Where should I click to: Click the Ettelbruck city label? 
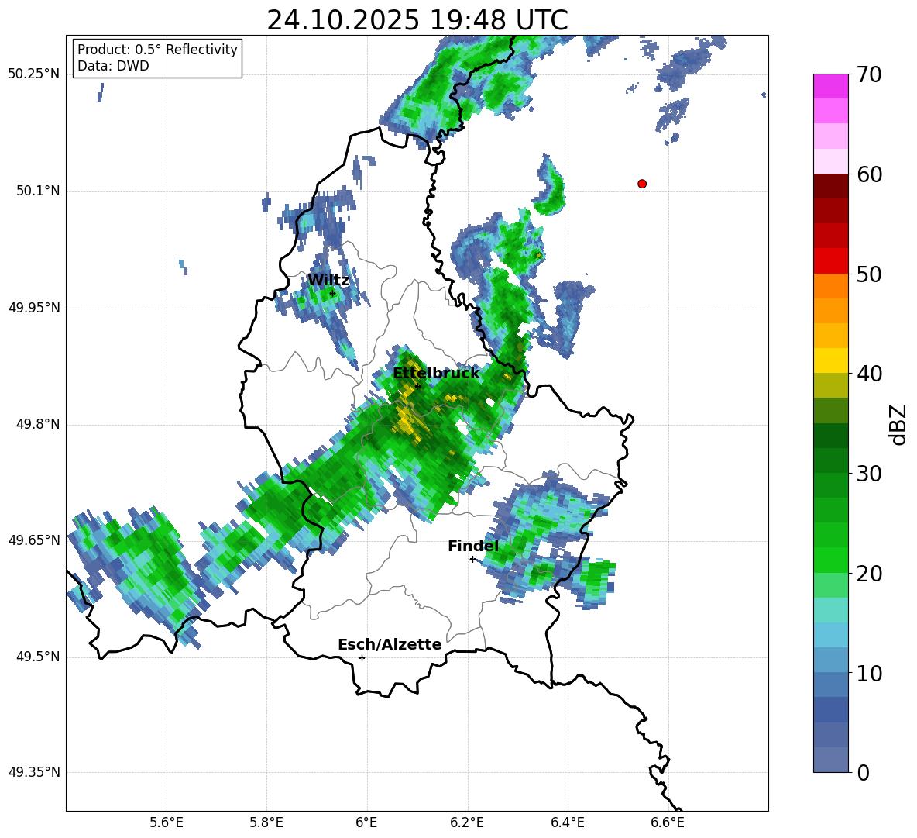(x=436, y=374)
